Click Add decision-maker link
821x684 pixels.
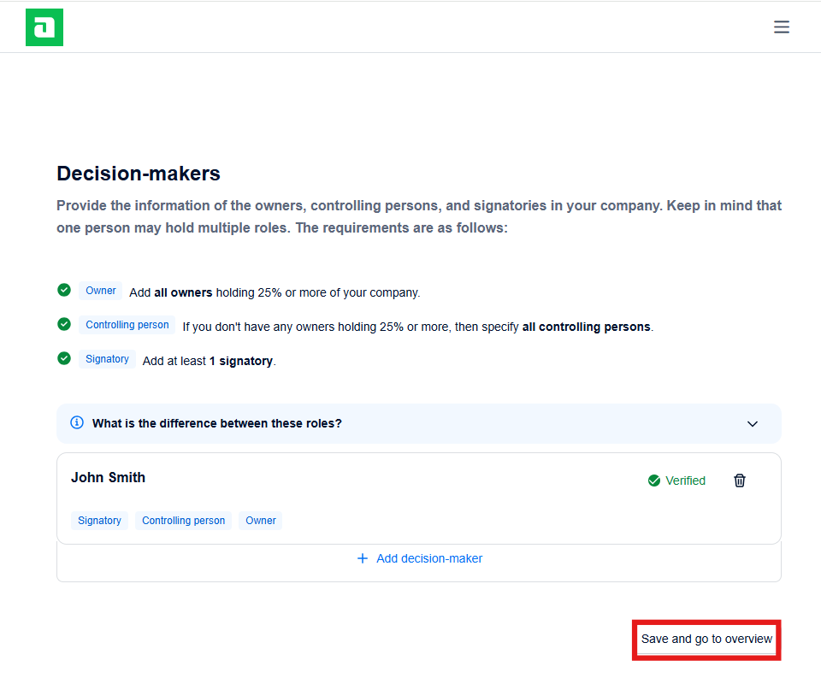pyautogui.click(x=419, y=558)
